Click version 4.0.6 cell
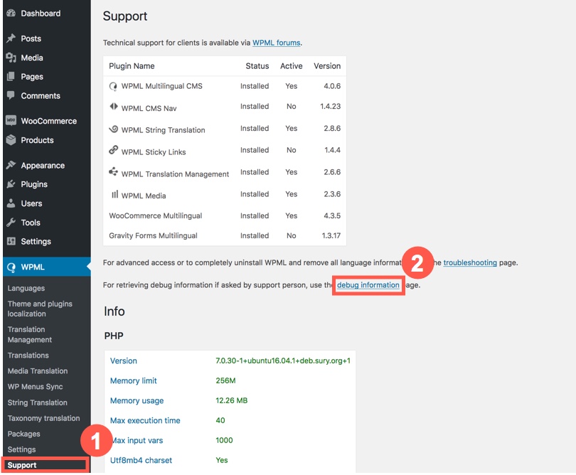 pos(332,86)
